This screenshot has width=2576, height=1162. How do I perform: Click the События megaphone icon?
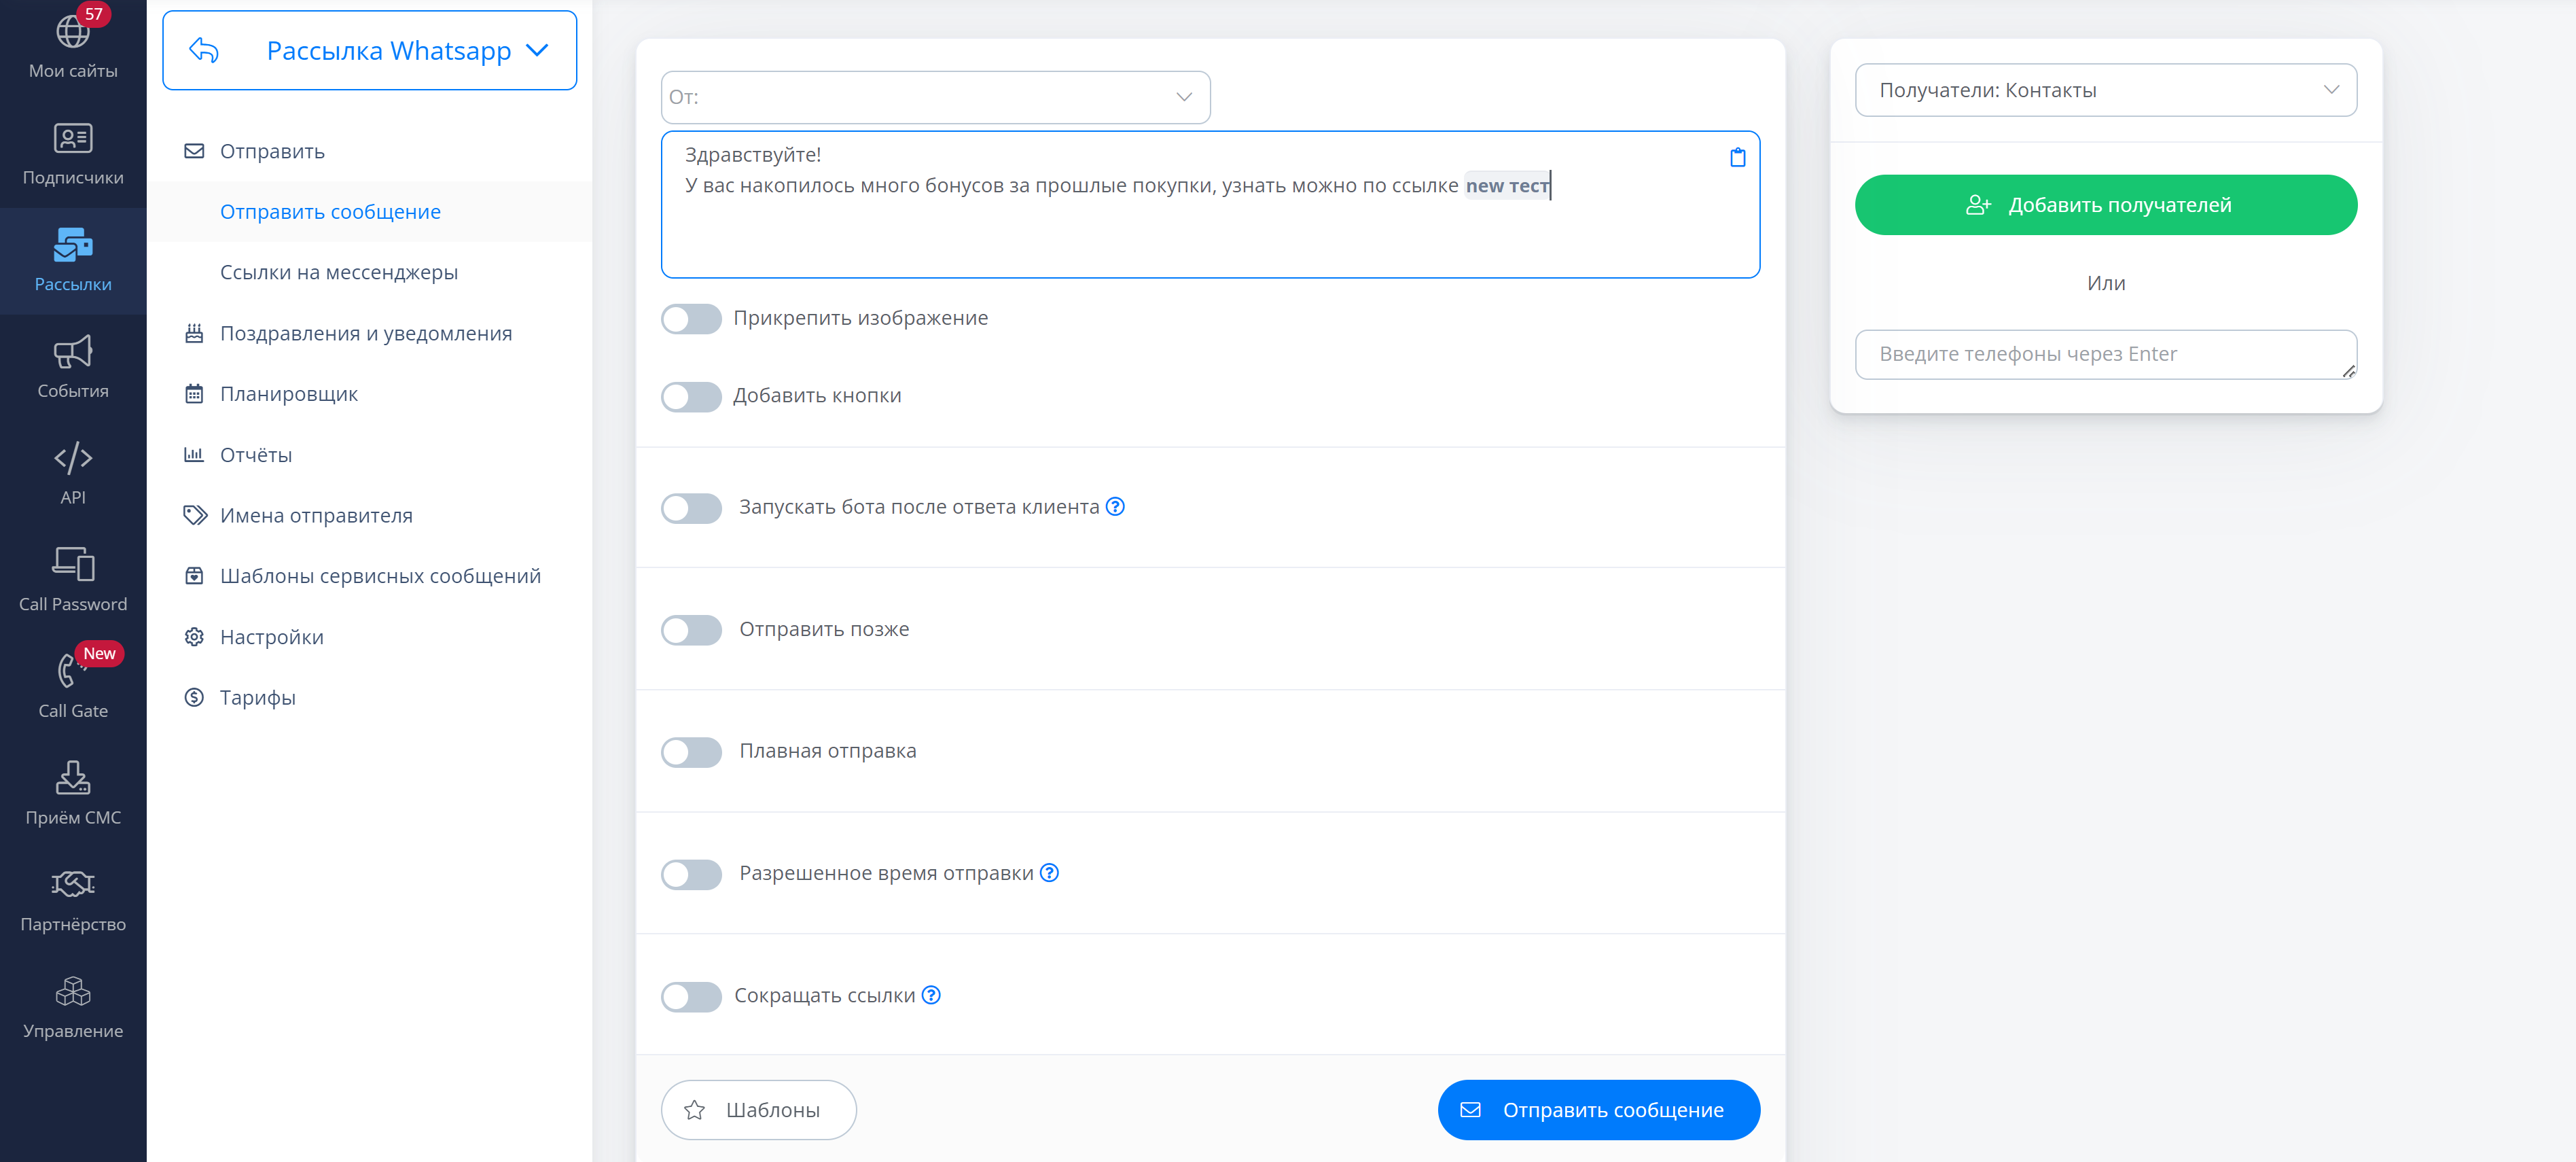pyautogui.click(x=72, y=352)
